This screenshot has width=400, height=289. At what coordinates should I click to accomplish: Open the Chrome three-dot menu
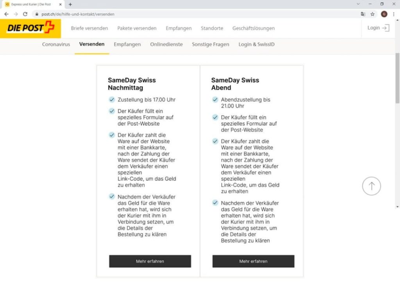click(x=394, y=14)
